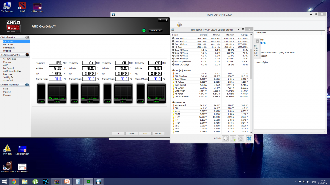Click Cancel in AMD OverDrive
This screenshot has height=185, width=330.
[132, 133]
